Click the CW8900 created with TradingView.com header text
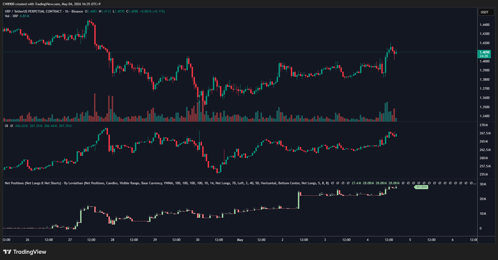The width and height of the screenshot is (498, 260). point(52,4)
